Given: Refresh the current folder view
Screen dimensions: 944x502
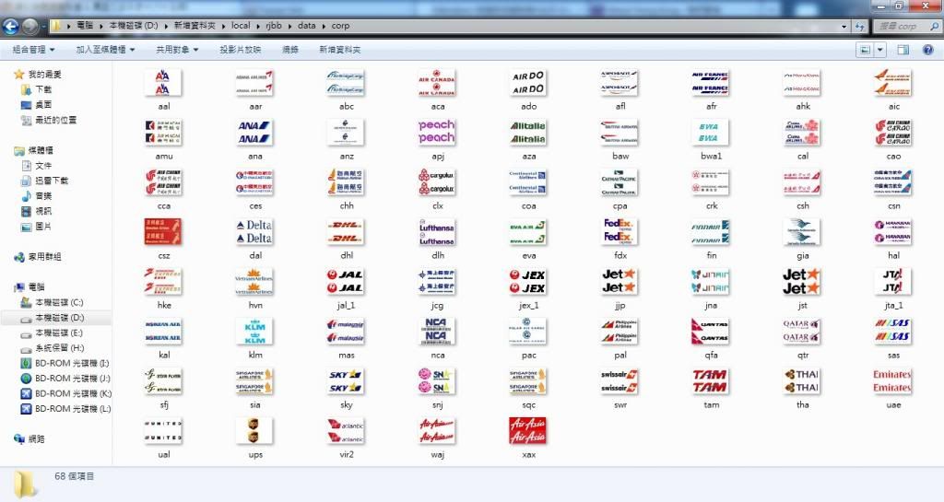Looking at the screenshot, I should click(860, 27).
